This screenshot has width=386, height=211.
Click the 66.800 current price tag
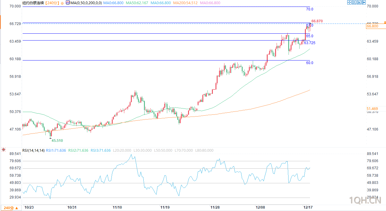pos(373,26)
